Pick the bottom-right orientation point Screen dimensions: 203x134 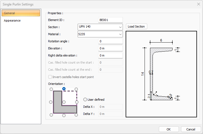tap(77, 115)
